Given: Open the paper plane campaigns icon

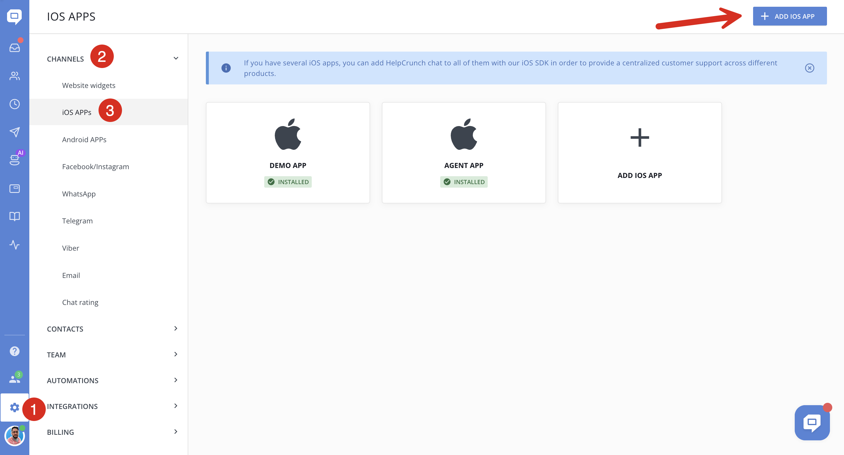Looking at the screenshot, I should click(x=14, y=132).
